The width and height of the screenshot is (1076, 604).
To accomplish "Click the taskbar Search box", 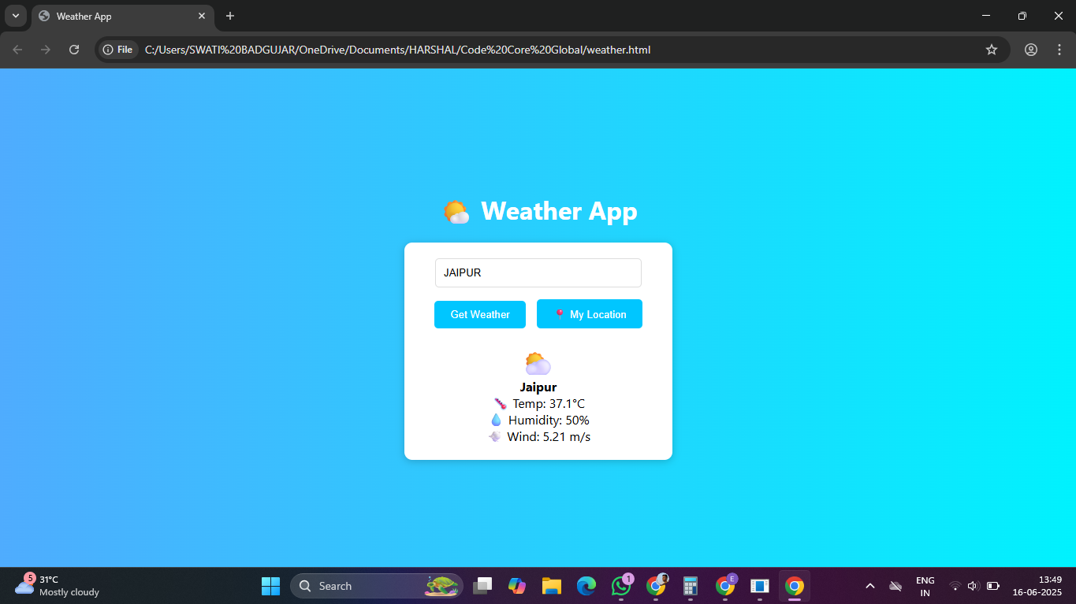I will [x=377, y=586].
